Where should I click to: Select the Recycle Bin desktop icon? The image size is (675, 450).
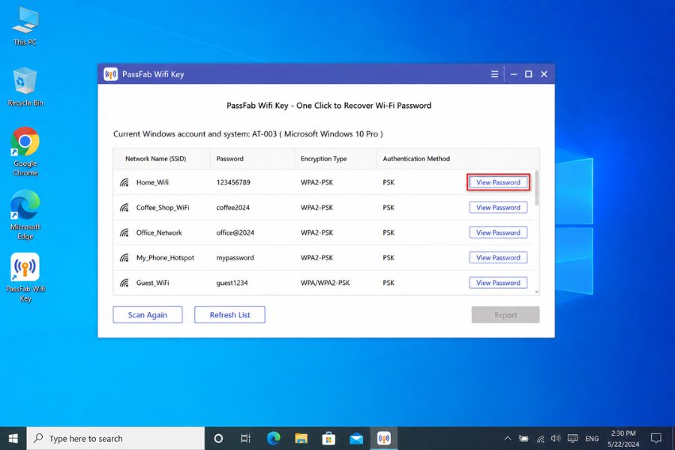(x=25, y=86)
